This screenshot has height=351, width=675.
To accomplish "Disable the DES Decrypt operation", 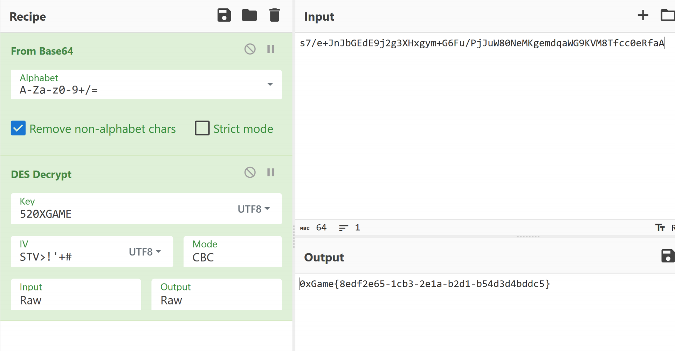I will (250, 172).
